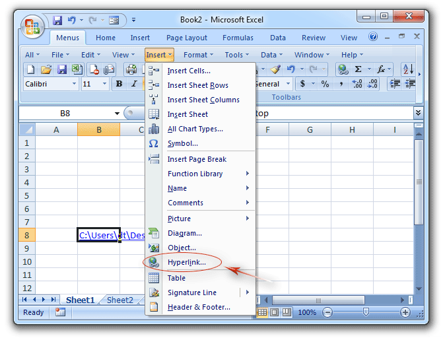Expand the formula bar
The width and height of the screenshot is (445, 342).
[418, 113]
